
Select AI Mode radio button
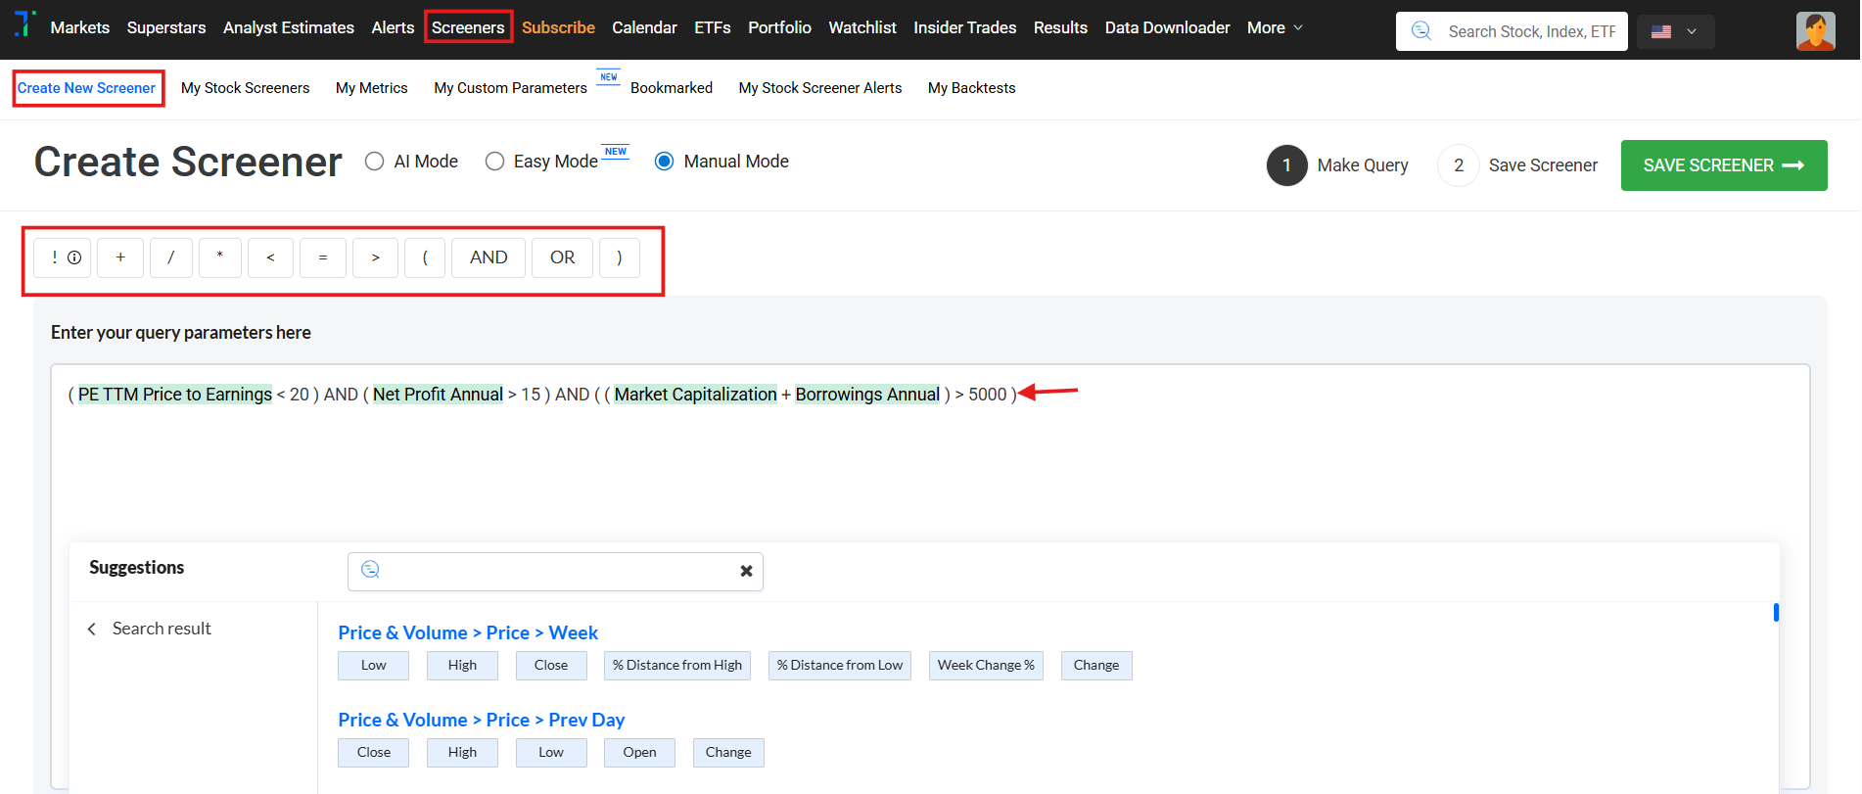[374, 162]
